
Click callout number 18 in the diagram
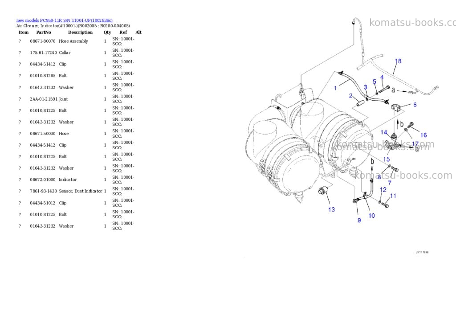pos(398,61)
